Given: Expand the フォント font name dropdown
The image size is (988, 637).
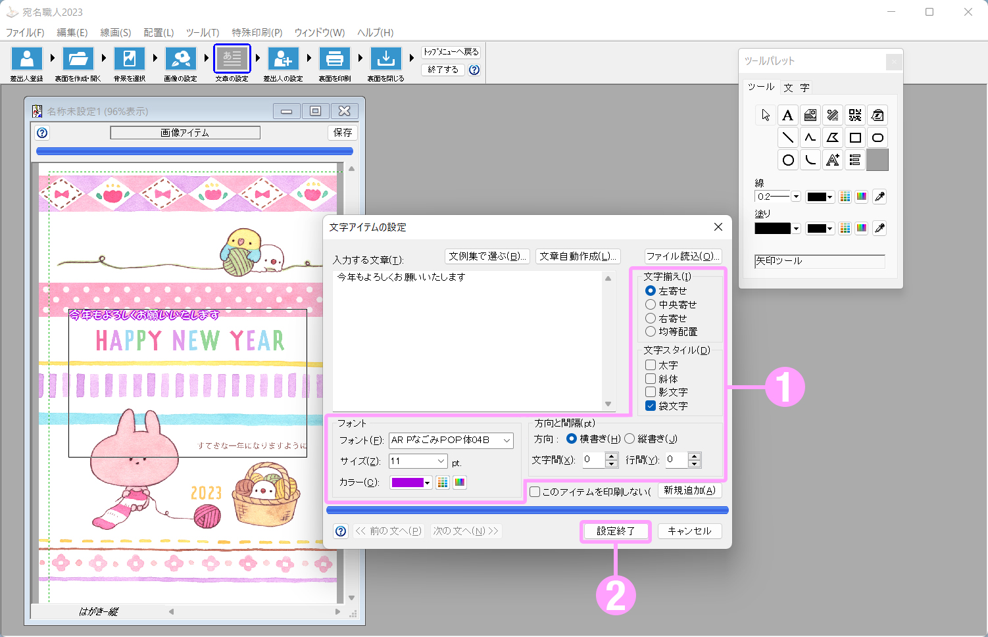Looking at the screenshot, I should click(507, 440).
